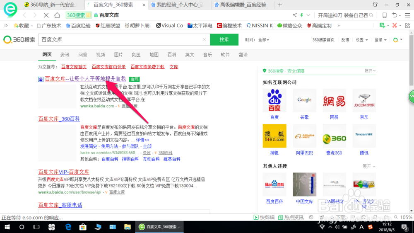Click the 360 browser logo icon
The height and width of the screenshot is (233, 414).
coord(10,9)
